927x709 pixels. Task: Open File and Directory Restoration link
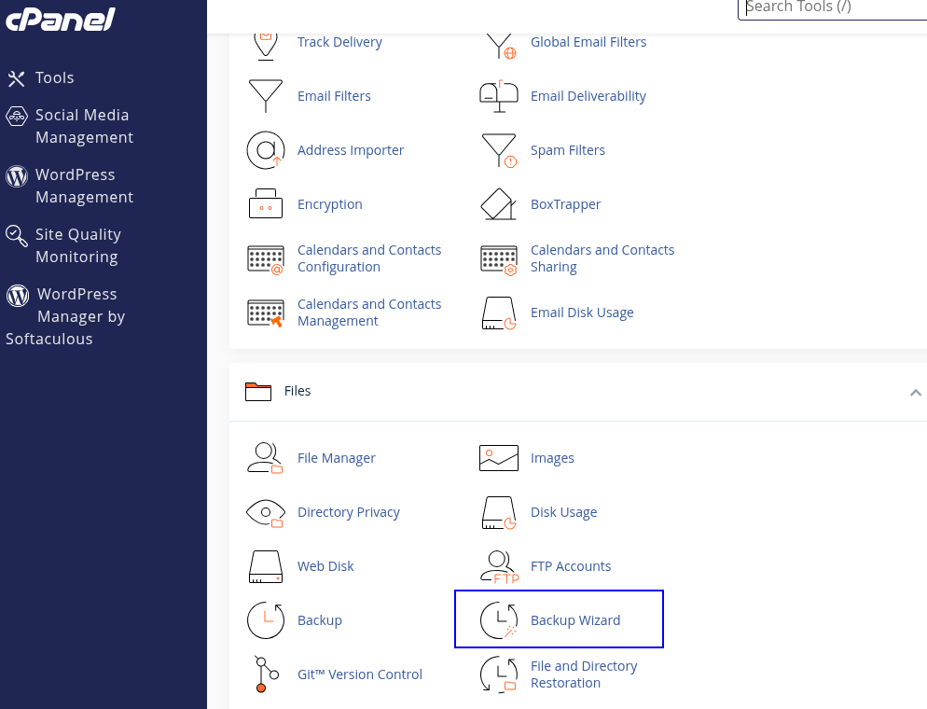584,674
